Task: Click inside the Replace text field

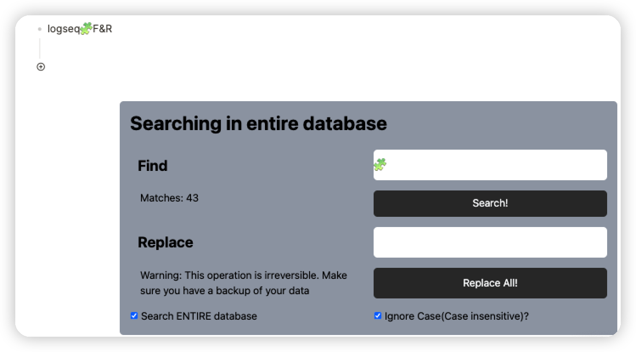Action: click(x=490, y=242)
